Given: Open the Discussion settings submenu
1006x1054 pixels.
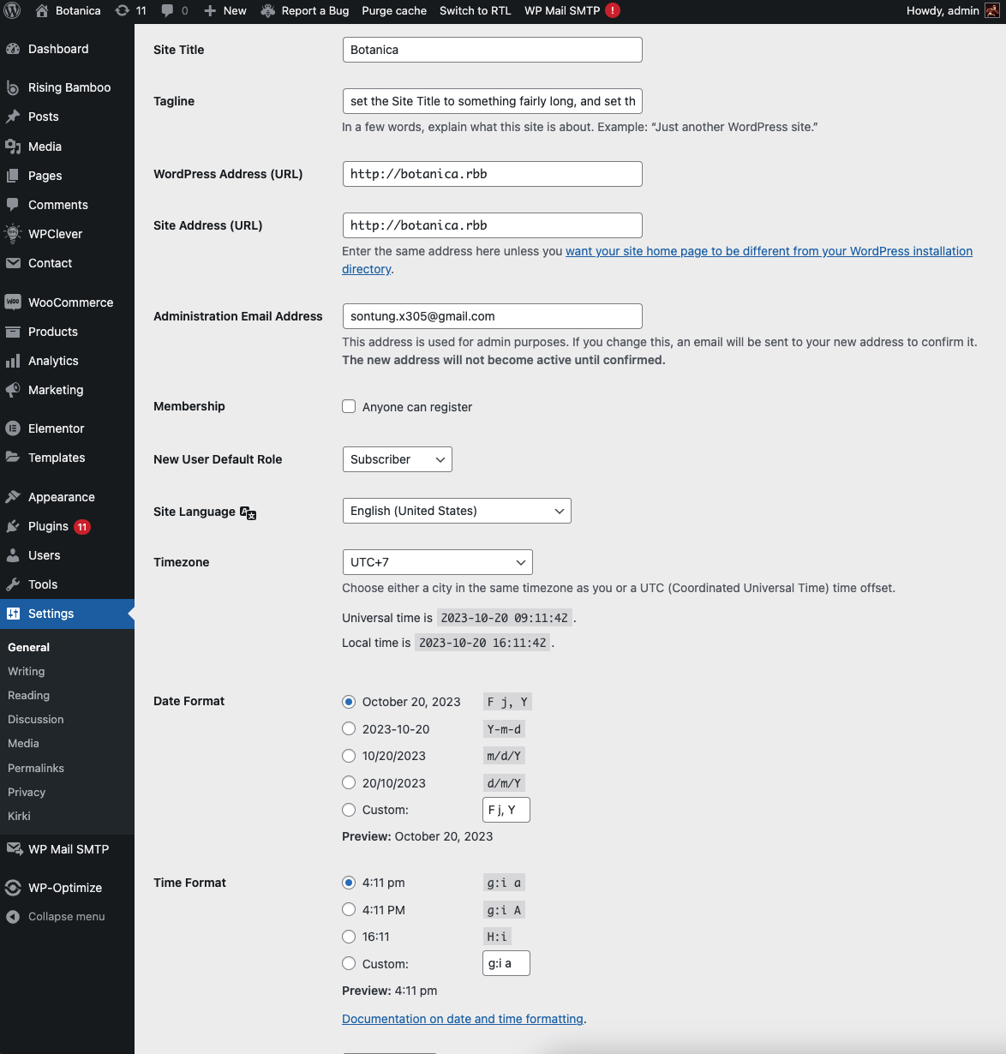Looking at the screenshot, I should click(36, 719).
